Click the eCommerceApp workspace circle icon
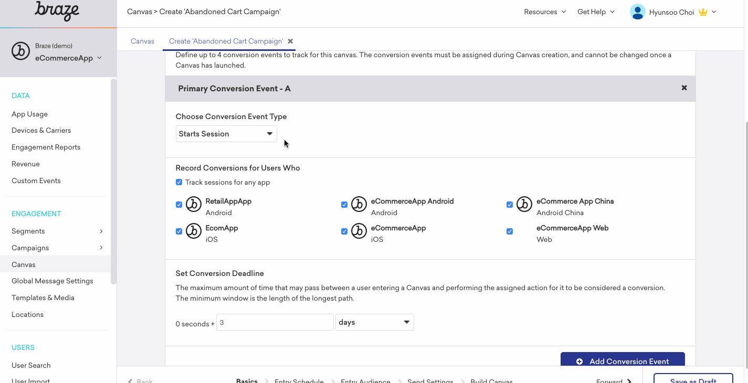Viewport: 748px width, 383px height. click(x=21, y=51)
